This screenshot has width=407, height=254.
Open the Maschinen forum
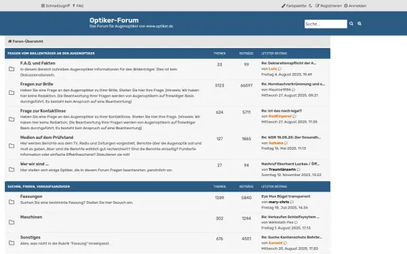pyautogui.click(x=31, y=217)
